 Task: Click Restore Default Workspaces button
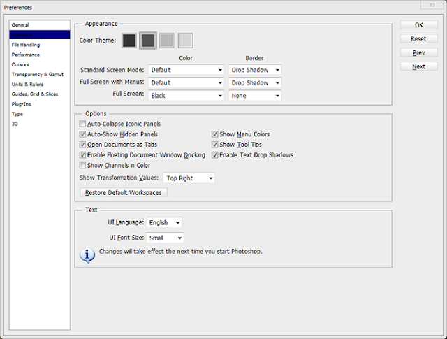124,193
